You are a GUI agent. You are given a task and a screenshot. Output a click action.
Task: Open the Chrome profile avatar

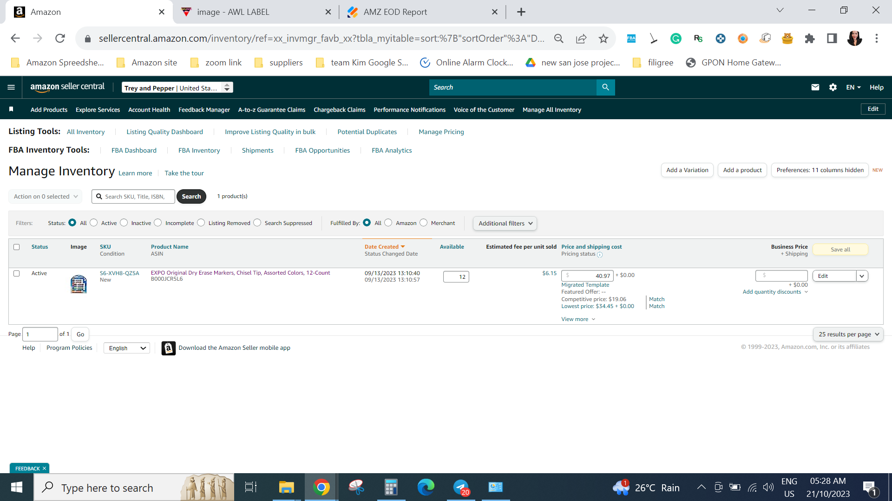point(854,39)
